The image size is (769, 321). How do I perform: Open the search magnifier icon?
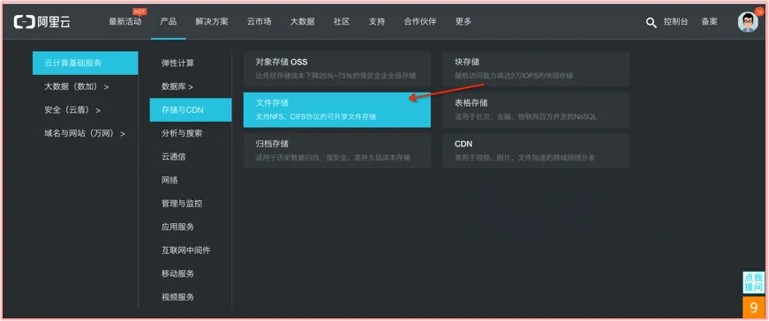[651, 22]
